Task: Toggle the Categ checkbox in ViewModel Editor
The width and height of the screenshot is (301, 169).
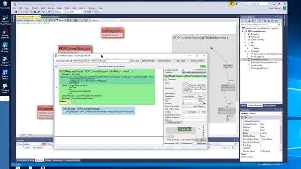Action: tap(133, 61)
